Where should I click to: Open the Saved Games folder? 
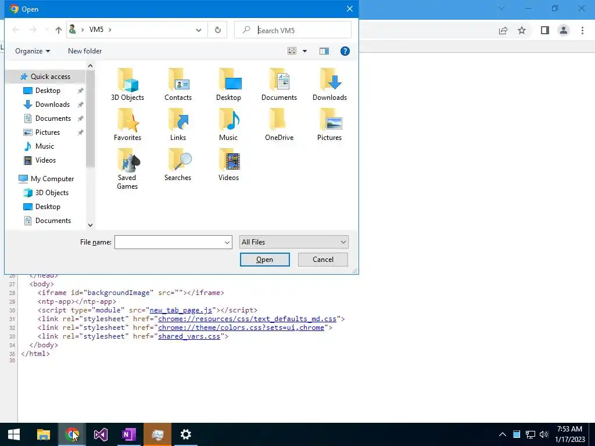pyautogui.click(x=127, y=169)
